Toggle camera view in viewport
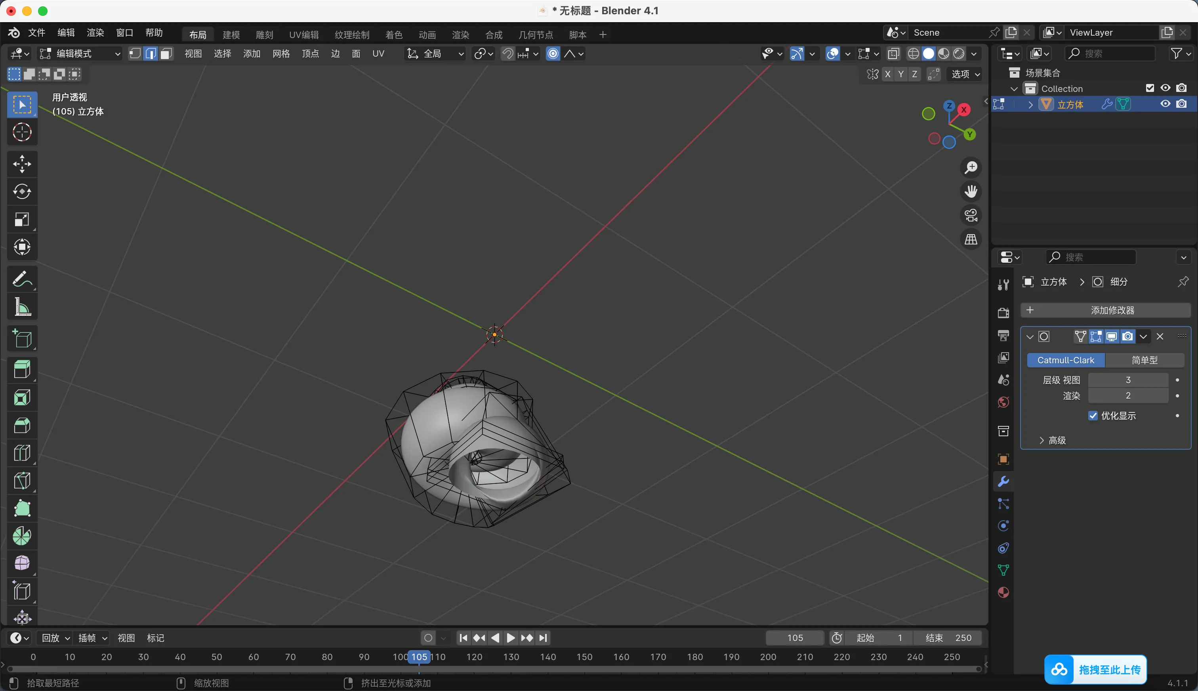The width and height of the screenshot is (1198, 691). [971, 216]
